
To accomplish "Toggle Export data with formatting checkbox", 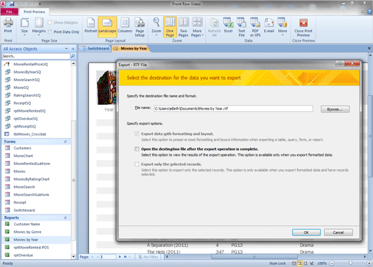I will (137, 133).
